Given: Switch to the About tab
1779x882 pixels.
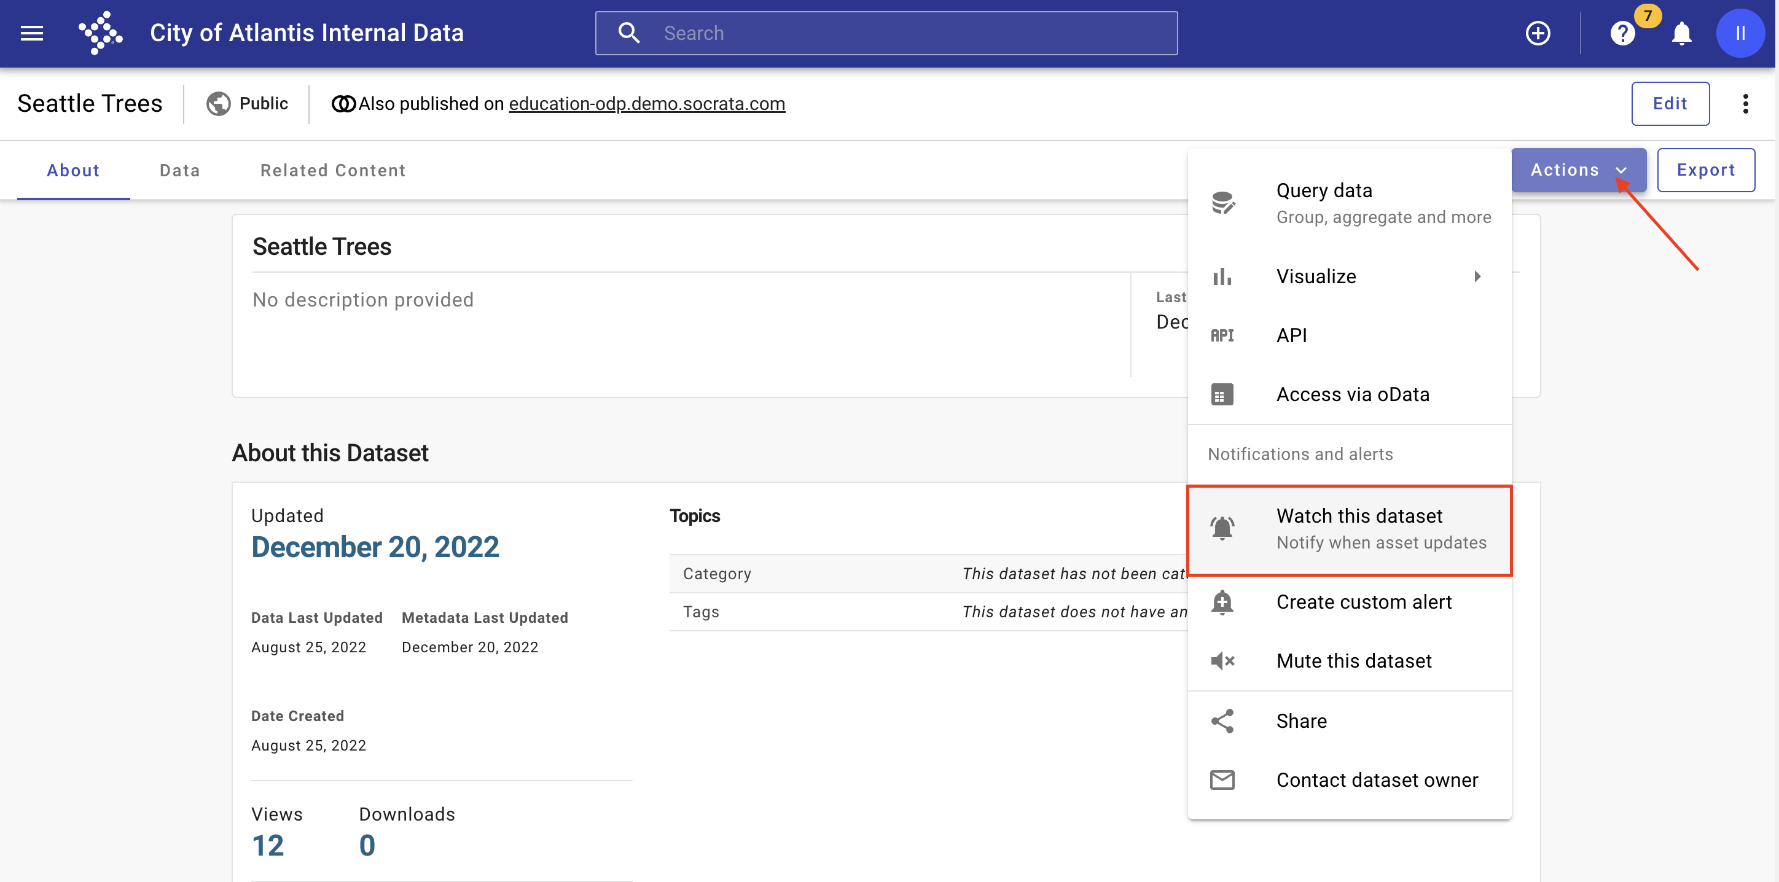Looking at the screenshot, I should pos(73,171).
